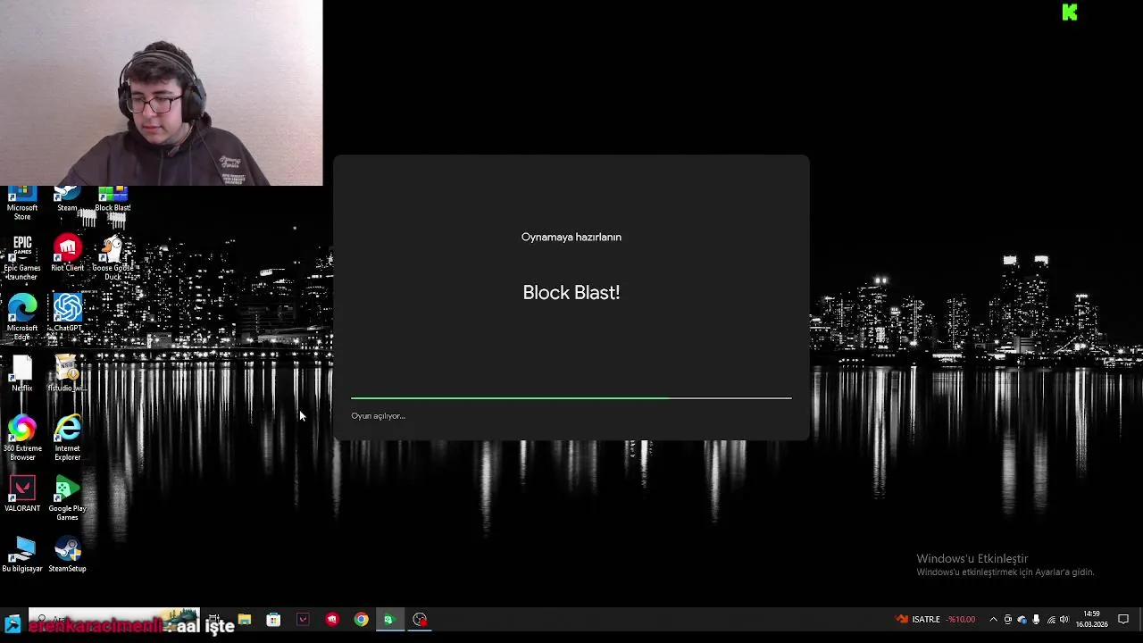
Task: Click the 'Oynamaya hazırlanın' heading
Action: (571, 238)
